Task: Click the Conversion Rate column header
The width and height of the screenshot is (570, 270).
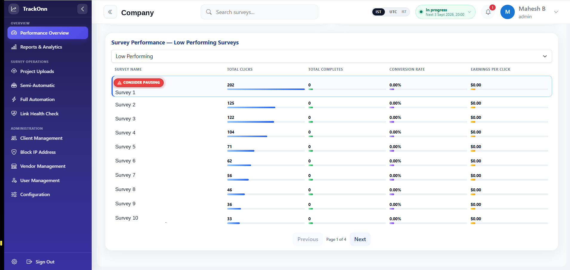Action: pos(407,69)
